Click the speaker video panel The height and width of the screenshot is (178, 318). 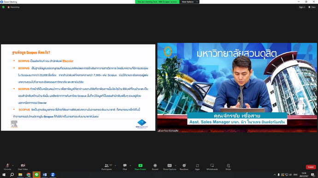click(x=237, y=87)
